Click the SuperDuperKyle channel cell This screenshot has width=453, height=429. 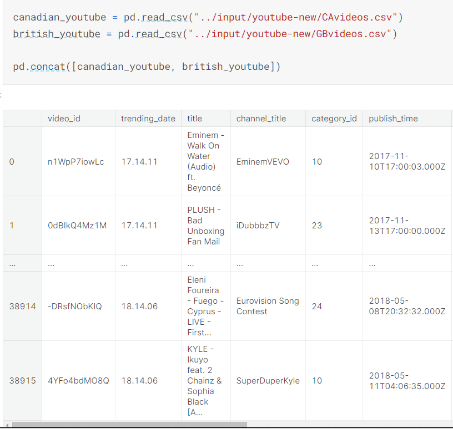[x=268, y=381]
